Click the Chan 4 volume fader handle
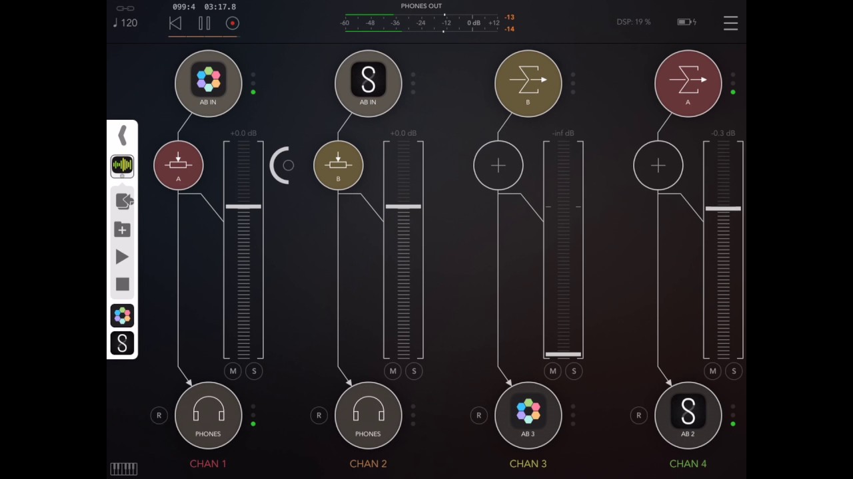This screenshot has width=853, height=479. (x=723, y=209)
